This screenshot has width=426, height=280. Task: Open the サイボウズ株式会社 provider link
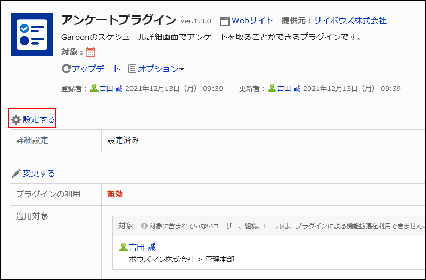coord(350,21)
